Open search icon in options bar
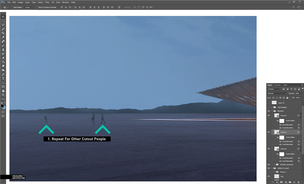 point(293,7)
